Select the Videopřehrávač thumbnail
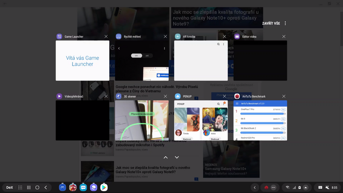Image resolution: width=343 pixels, height=193 pixels. [82, 120]
